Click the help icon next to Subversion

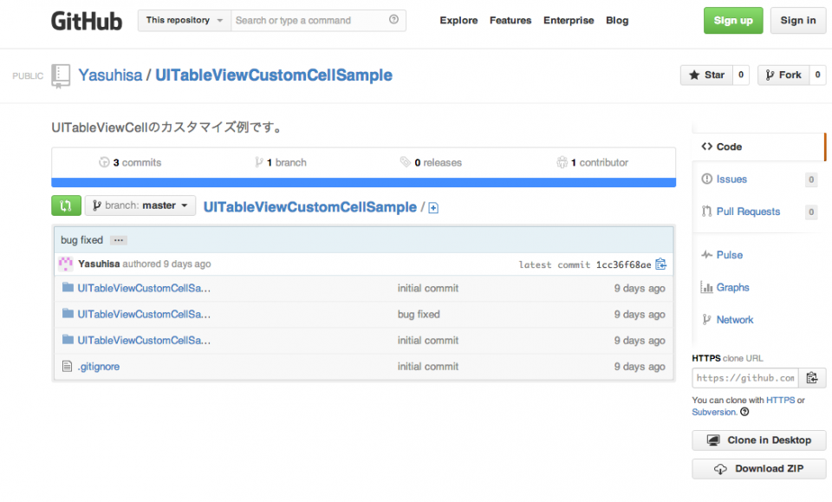click(x=744, y=412)
